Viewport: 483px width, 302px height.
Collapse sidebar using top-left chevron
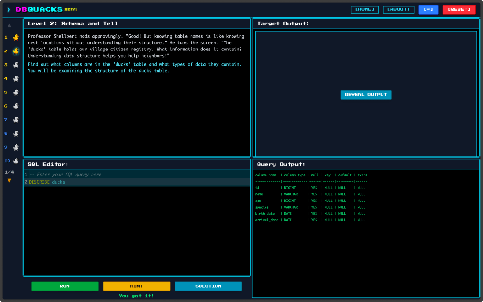tap(8, 9)
